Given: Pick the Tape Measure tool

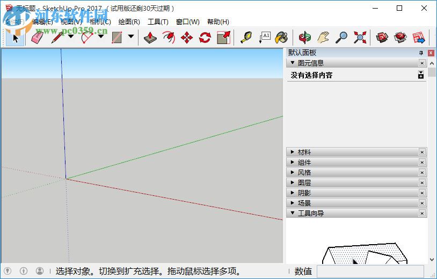Looking at the screenshot, I should (246, 38).
